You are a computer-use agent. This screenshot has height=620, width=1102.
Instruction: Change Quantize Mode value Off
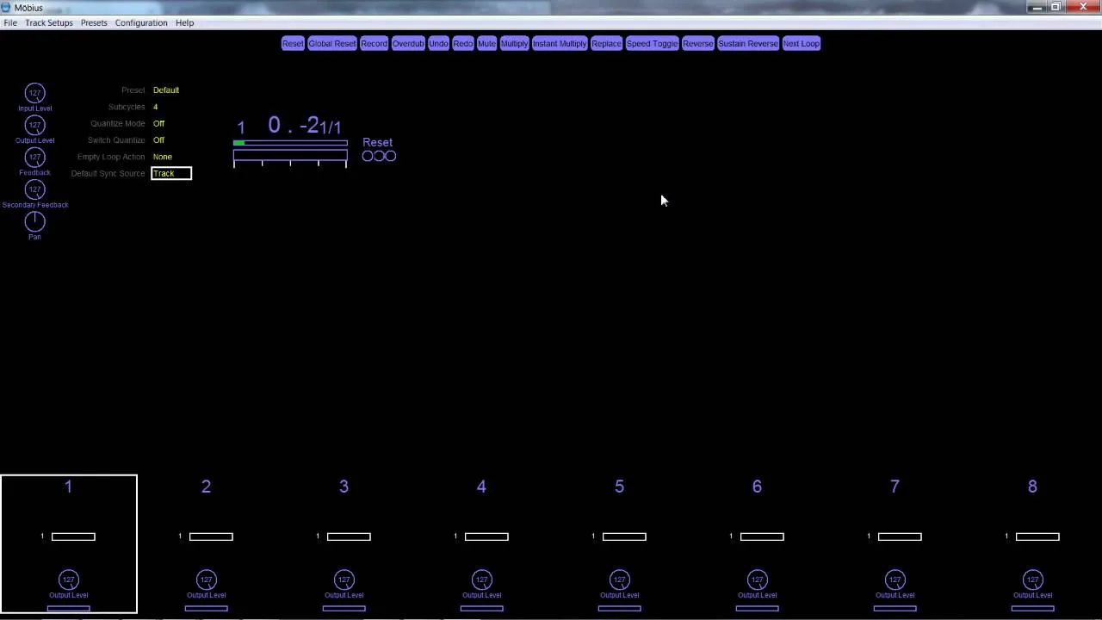click(158, 123)
